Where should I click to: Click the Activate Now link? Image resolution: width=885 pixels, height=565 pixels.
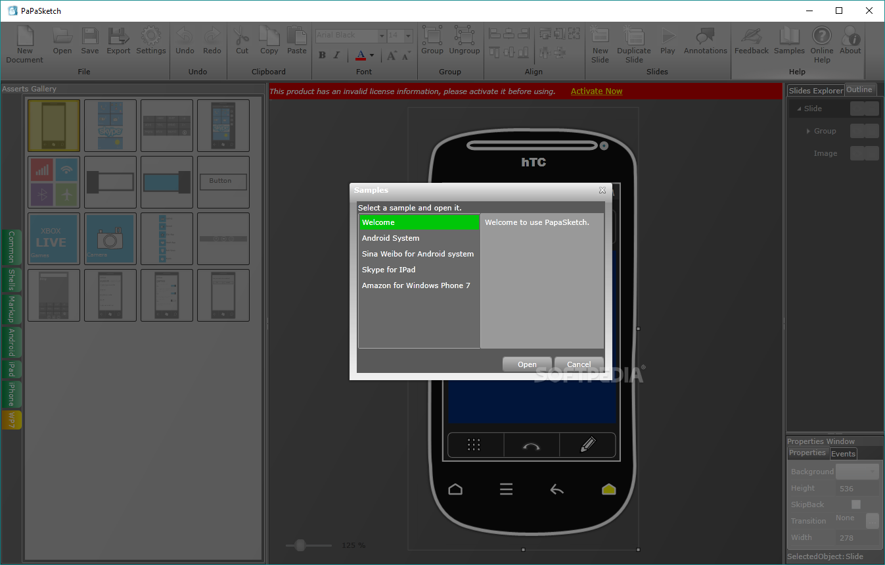[x=597, y=91]
